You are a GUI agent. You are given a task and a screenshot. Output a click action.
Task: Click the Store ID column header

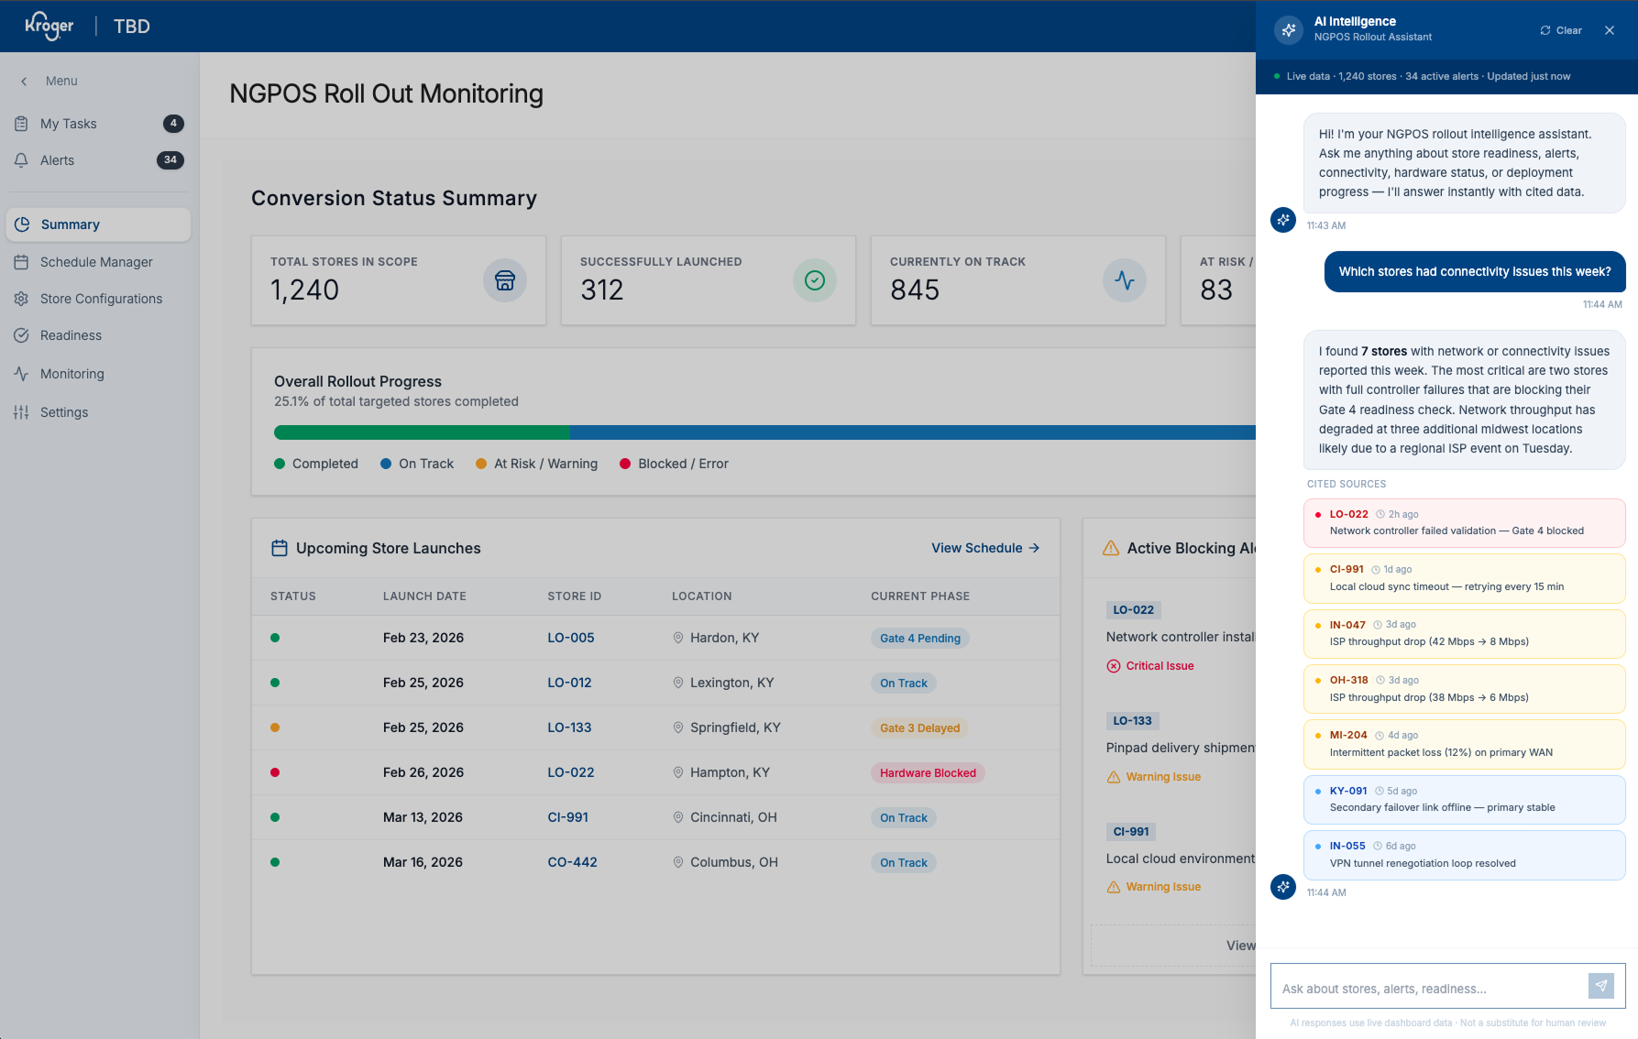pyautogui.click(x=575, y=596)
